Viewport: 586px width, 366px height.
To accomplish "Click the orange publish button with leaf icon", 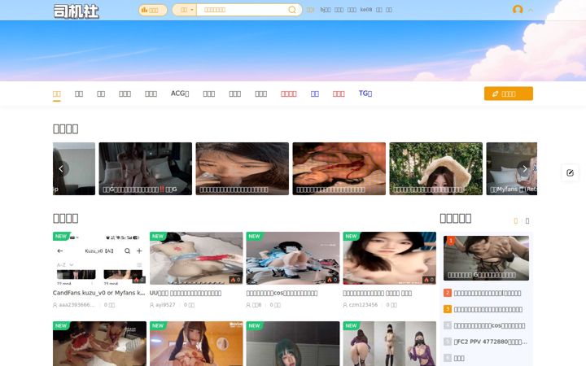I will click(508, 94).
